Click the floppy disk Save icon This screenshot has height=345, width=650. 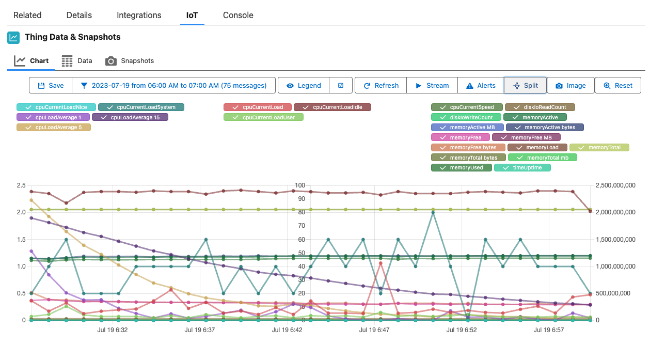pos(41,86)
